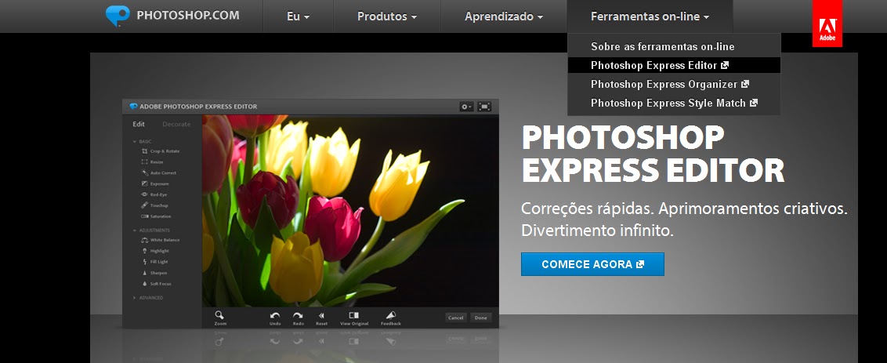Click the Photoshop.com logo
Image resolution: width=887 pixels, height=363 pixels.
pyautogui.click(x=172, y=16)
